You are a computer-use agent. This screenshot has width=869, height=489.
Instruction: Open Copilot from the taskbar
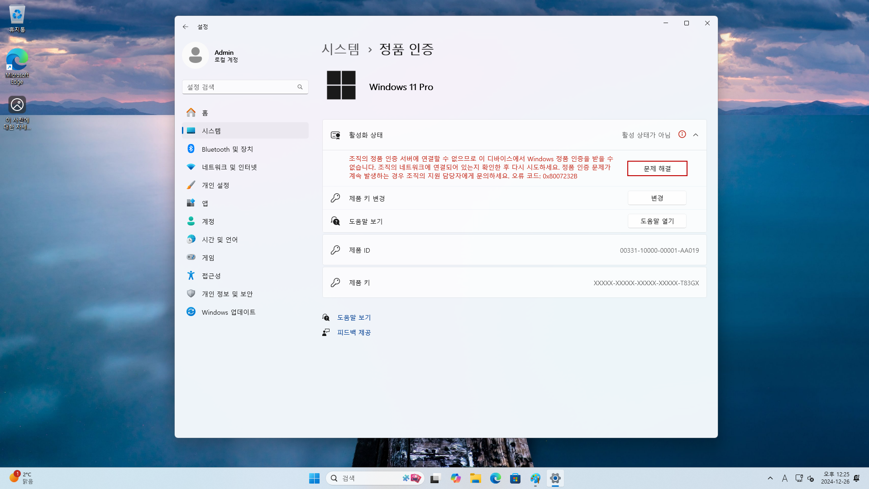[456, 478]
